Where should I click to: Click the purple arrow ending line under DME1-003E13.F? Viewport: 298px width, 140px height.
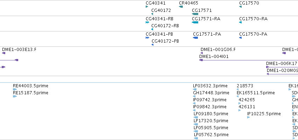[16, 60]
